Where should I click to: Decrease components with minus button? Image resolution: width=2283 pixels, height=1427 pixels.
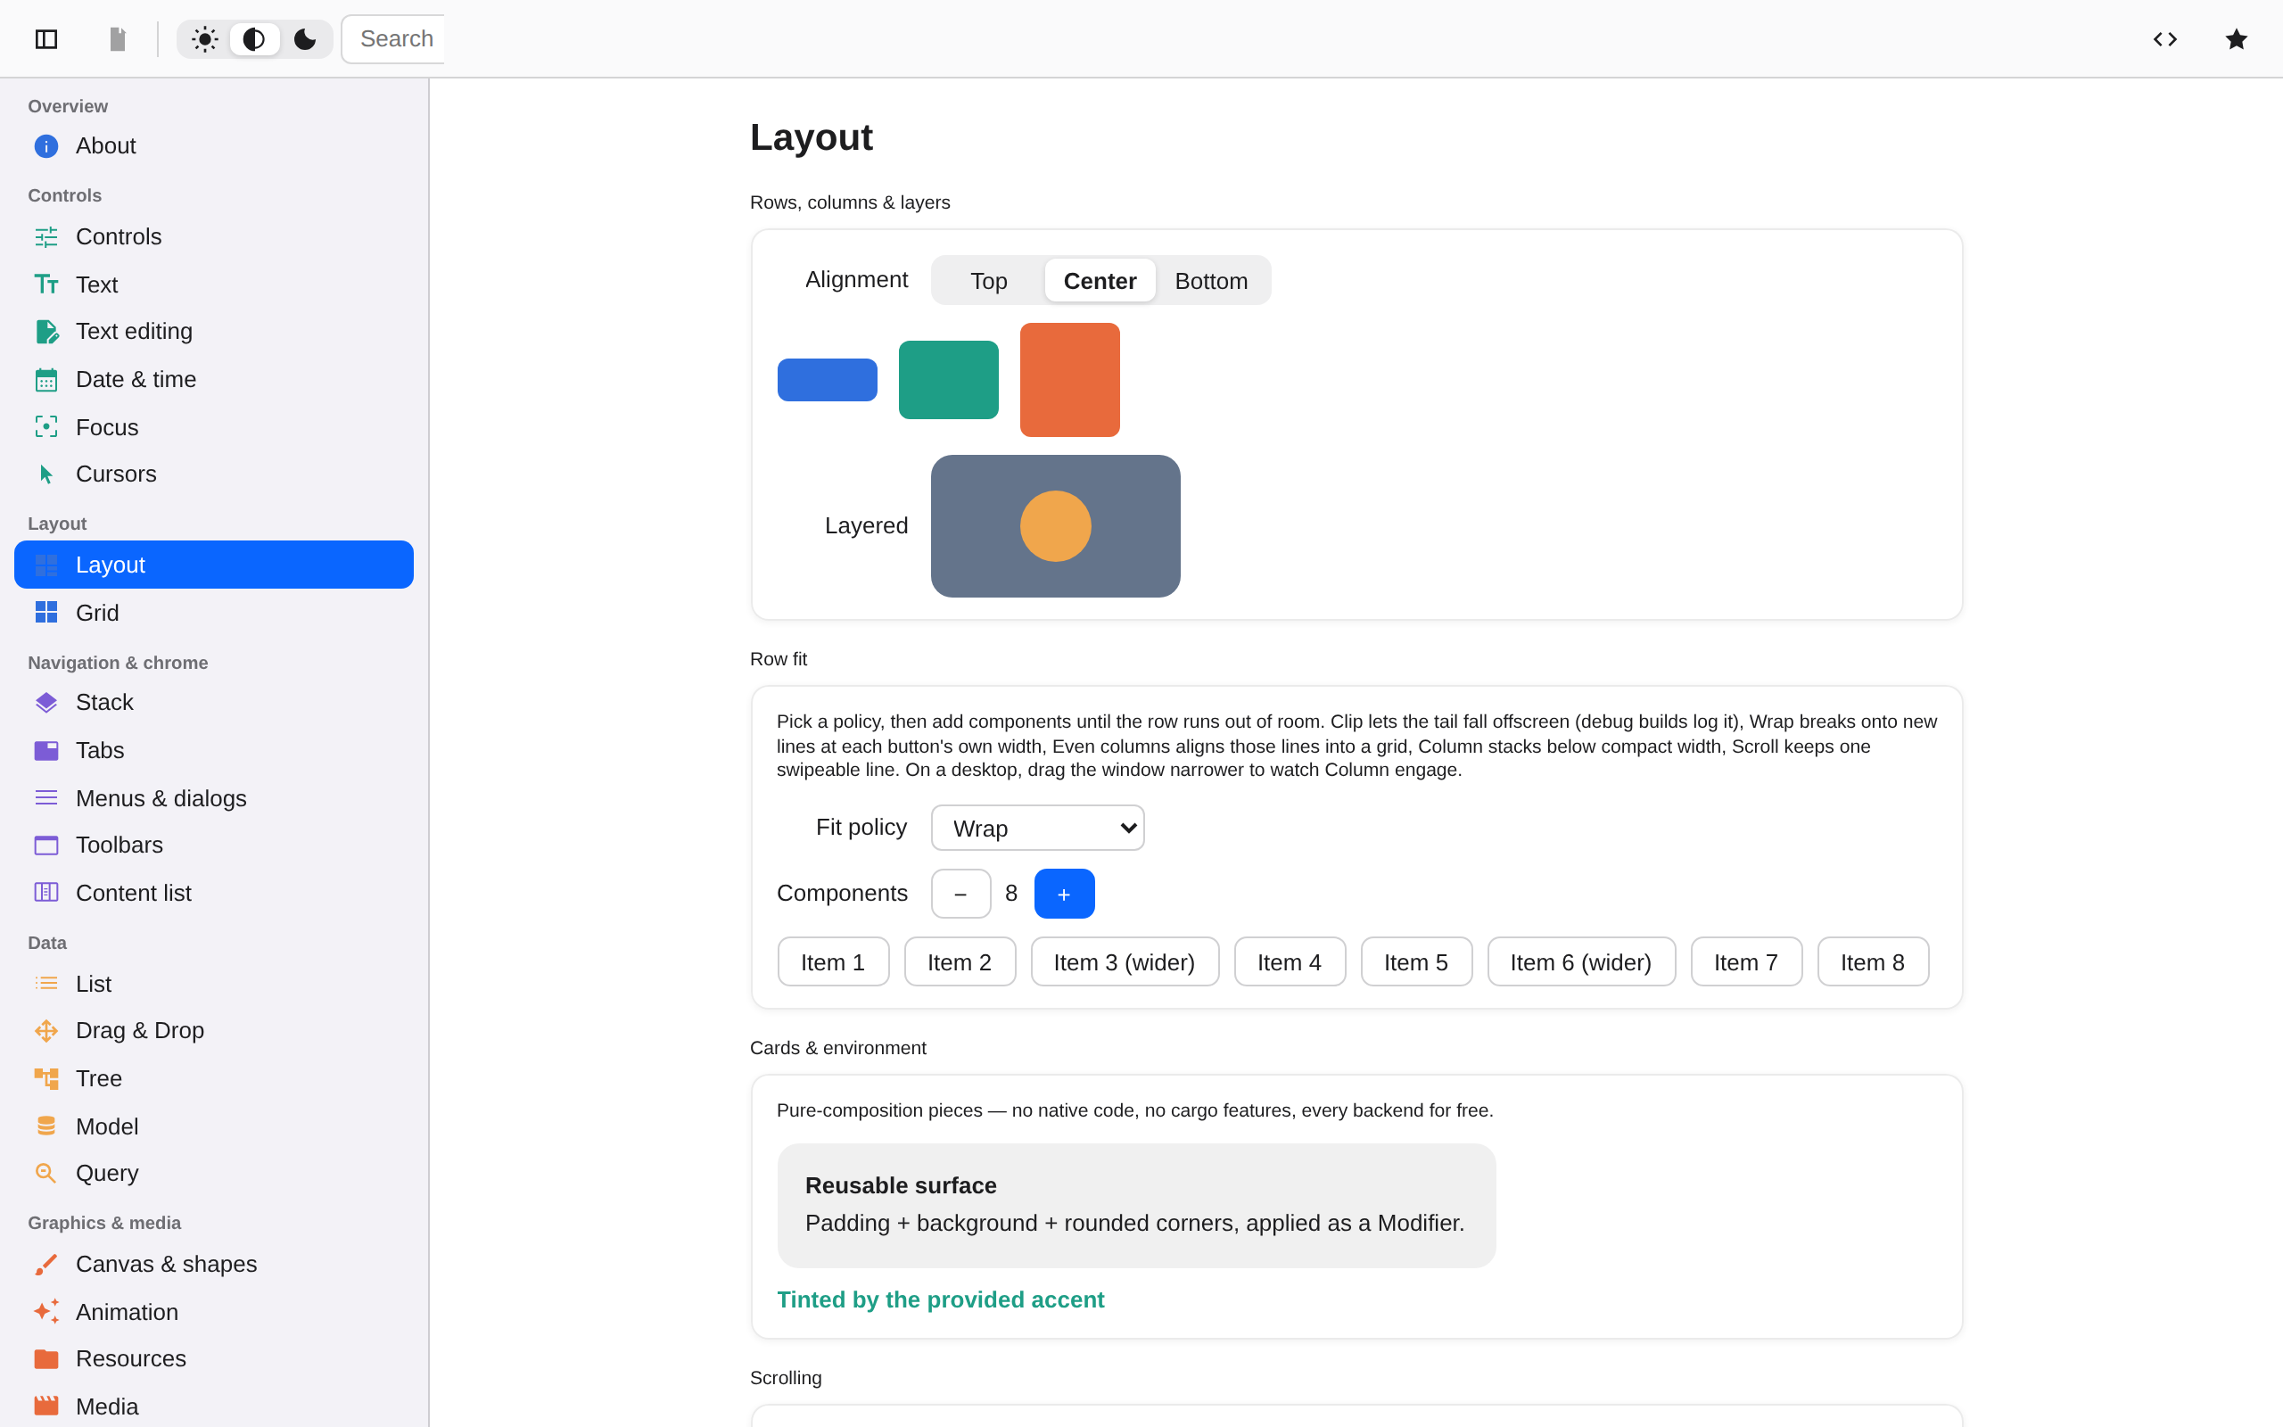pyautogui.click(x=960, y=894)
